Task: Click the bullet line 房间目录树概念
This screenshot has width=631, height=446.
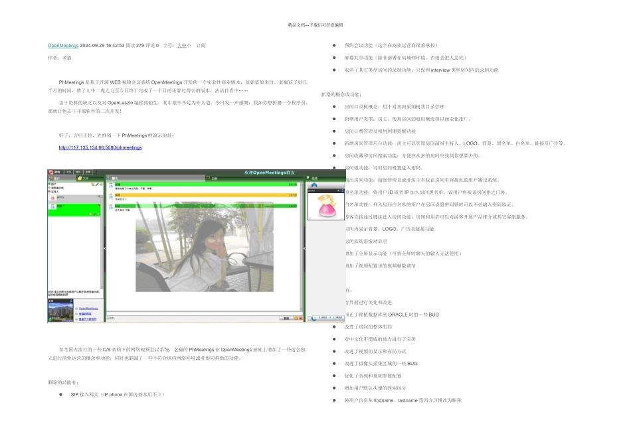Action: tap(395, 107)
